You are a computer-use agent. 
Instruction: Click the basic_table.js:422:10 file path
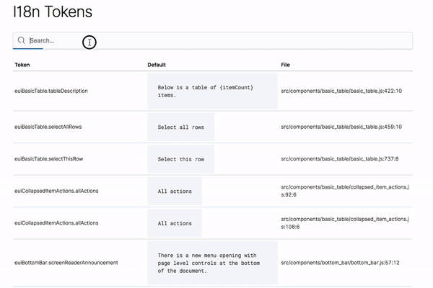point(341,91)
